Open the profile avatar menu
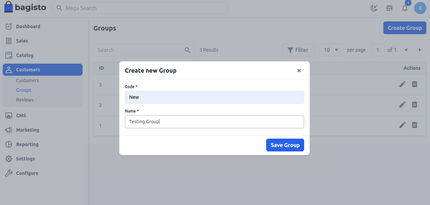This screenshot has width=430, height=205. pyautogui.click(x=420, y=8)
